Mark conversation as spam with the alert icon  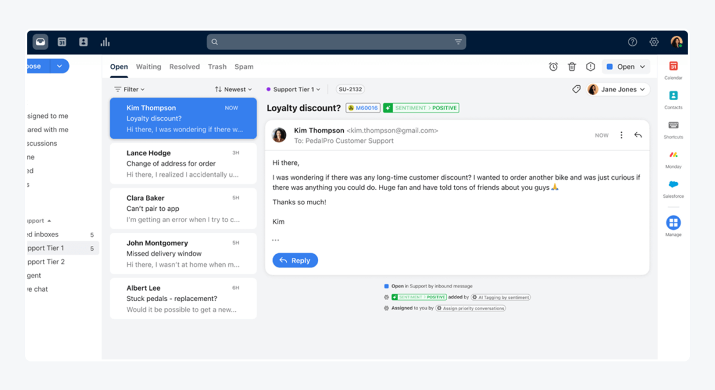tap(590, 67)
